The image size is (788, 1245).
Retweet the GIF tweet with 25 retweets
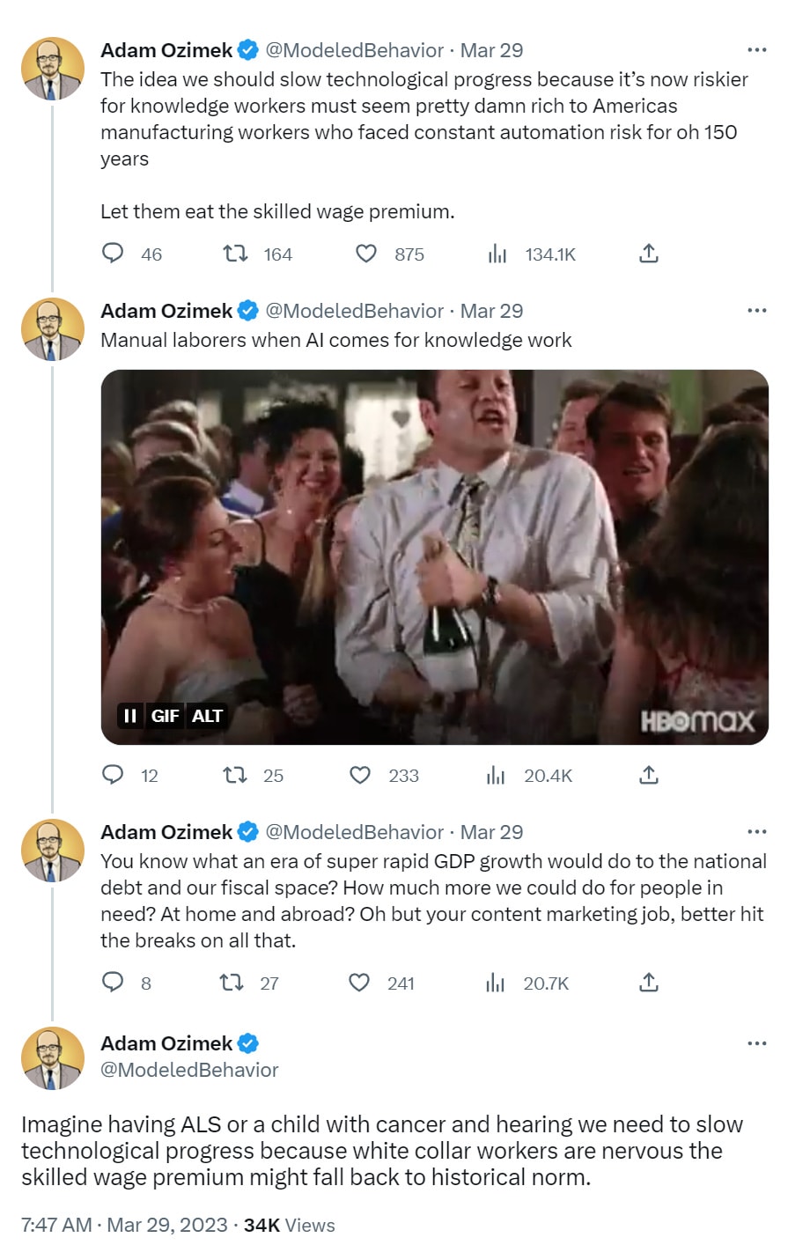point(233,775)
